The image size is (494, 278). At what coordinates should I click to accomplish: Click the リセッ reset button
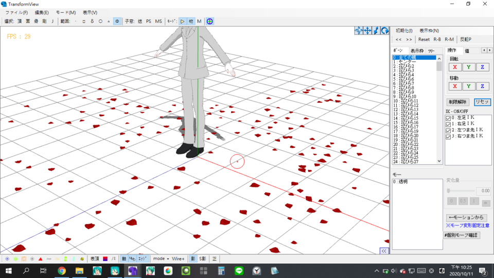[x=482, y=102]
